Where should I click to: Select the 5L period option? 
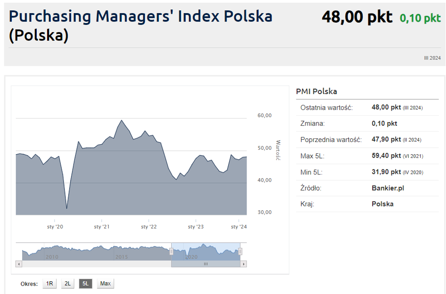(85, 283)
